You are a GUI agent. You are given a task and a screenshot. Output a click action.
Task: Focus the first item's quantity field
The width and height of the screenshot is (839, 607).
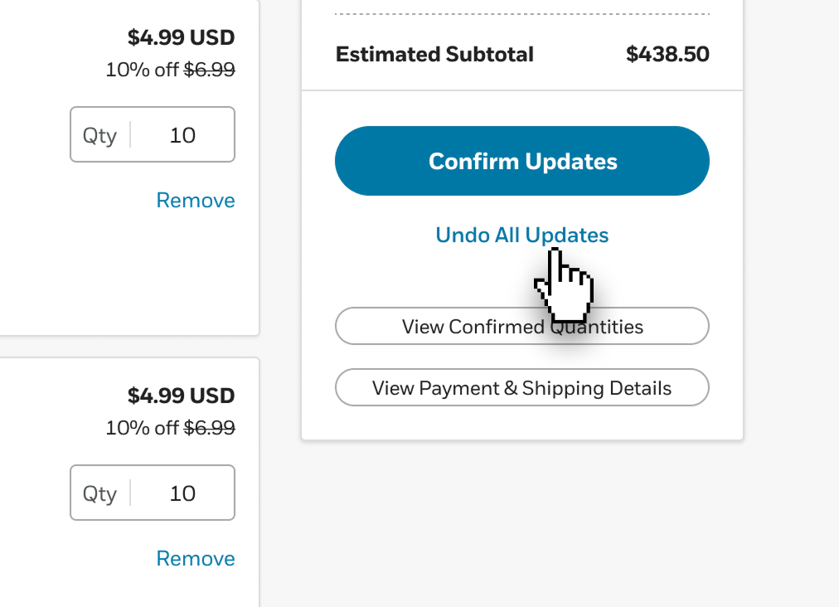pos(153,134)
